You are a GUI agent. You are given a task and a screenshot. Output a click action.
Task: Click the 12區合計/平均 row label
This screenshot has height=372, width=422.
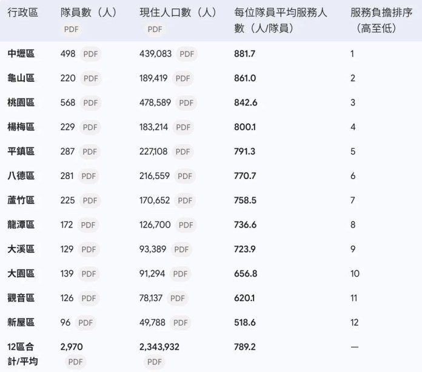point(22,354)
